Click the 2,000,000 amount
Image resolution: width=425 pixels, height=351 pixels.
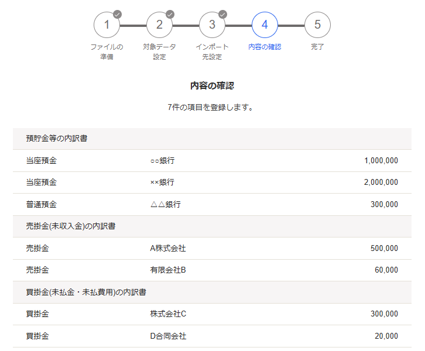(381, 183)
